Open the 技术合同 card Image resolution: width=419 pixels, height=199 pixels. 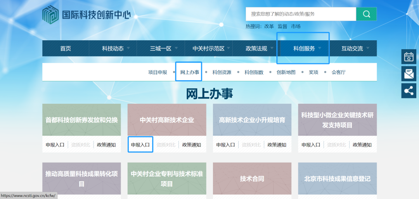(x=252, y=178)
